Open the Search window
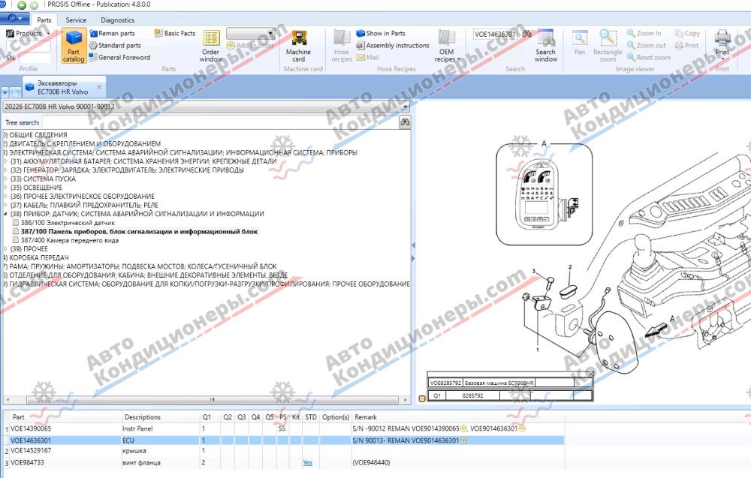Screen dimensions: 751x478 (546, 46)
